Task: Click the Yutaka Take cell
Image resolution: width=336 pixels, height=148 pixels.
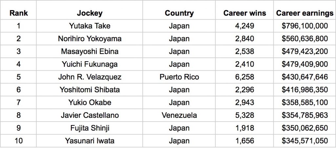Action: (90, 26)
